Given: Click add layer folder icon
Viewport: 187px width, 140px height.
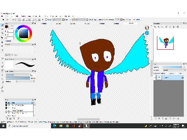Looking at the screenshot, I should click(x=166, y=118).
